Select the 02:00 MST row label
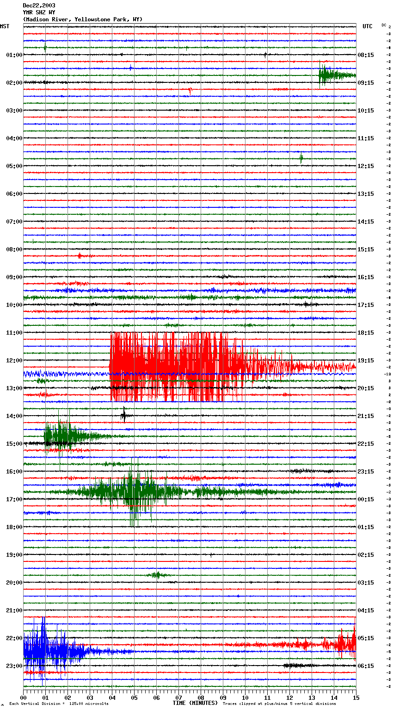Image resolution: width=393 pixels, height=710 pixels. click(14, 83)
